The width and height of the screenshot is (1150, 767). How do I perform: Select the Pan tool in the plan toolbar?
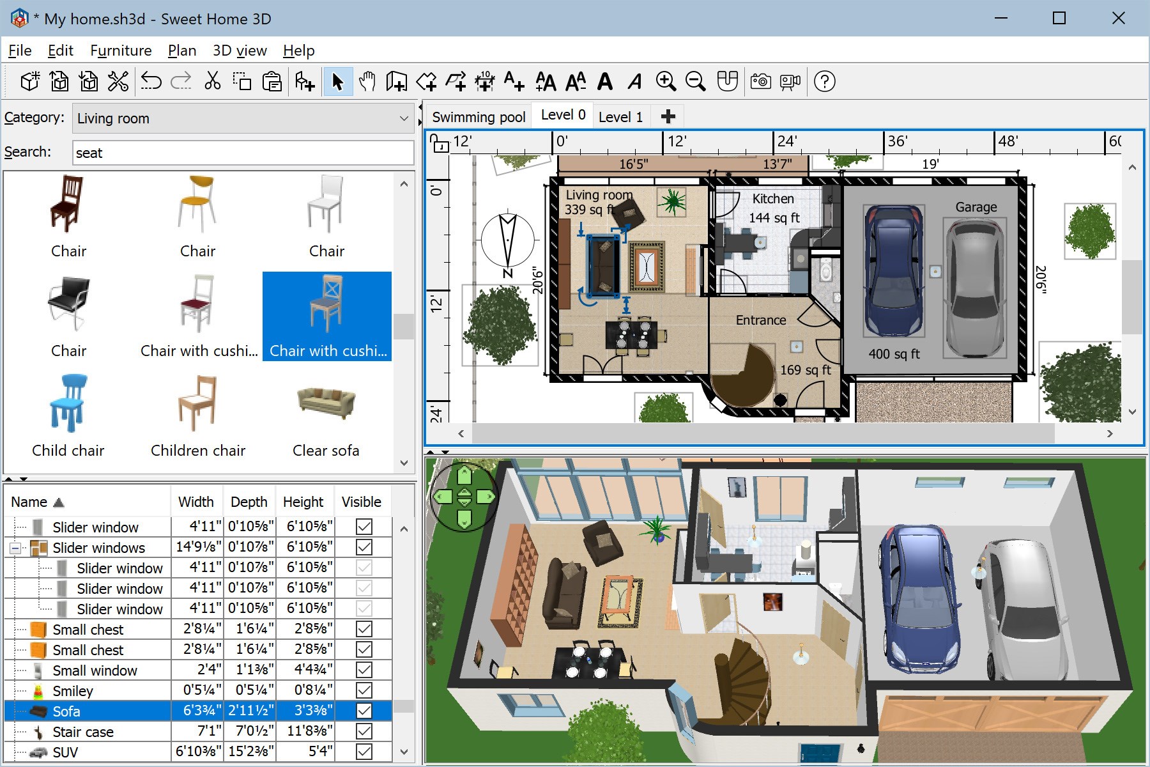(x=367, y=81)
